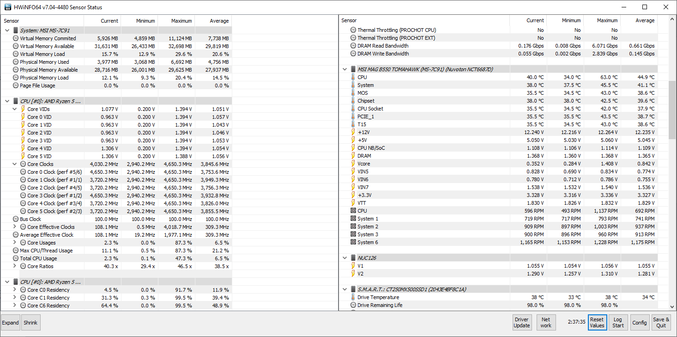The width and height of the screenshot is (677, 337).
Task: Select the icon next to Virtual Memory Load
Action: pos(16,54)
